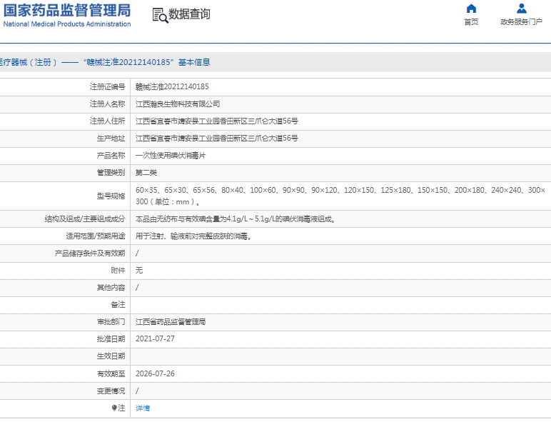Open the 政务服务门户 link
This screenshot has height=422, width=551.
521,22
